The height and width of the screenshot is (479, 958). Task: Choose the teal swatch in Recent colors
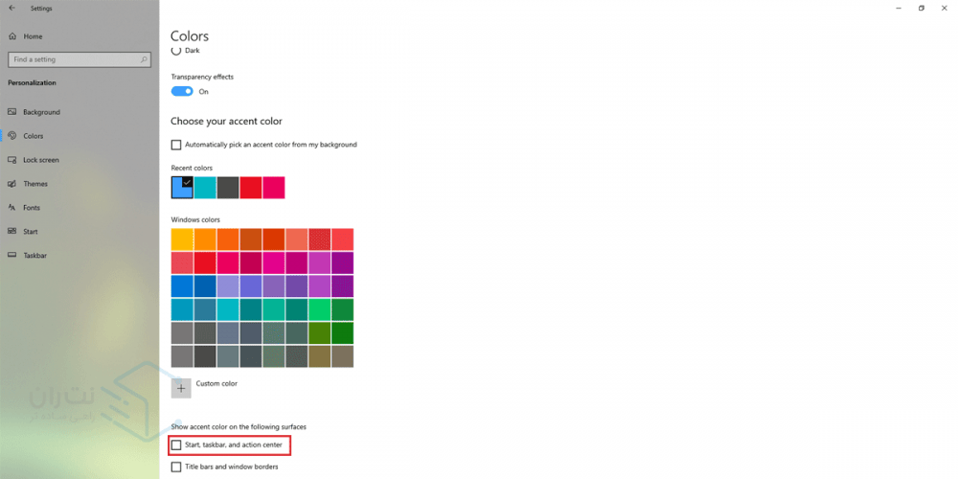point(205,188)
